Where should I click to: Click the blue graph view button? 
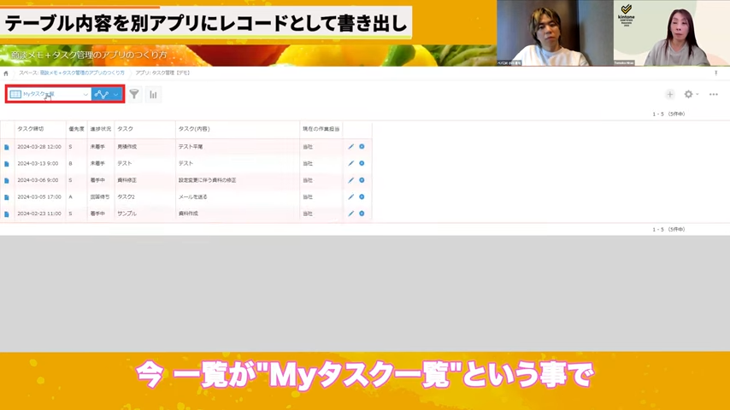(x=101, y=95)
